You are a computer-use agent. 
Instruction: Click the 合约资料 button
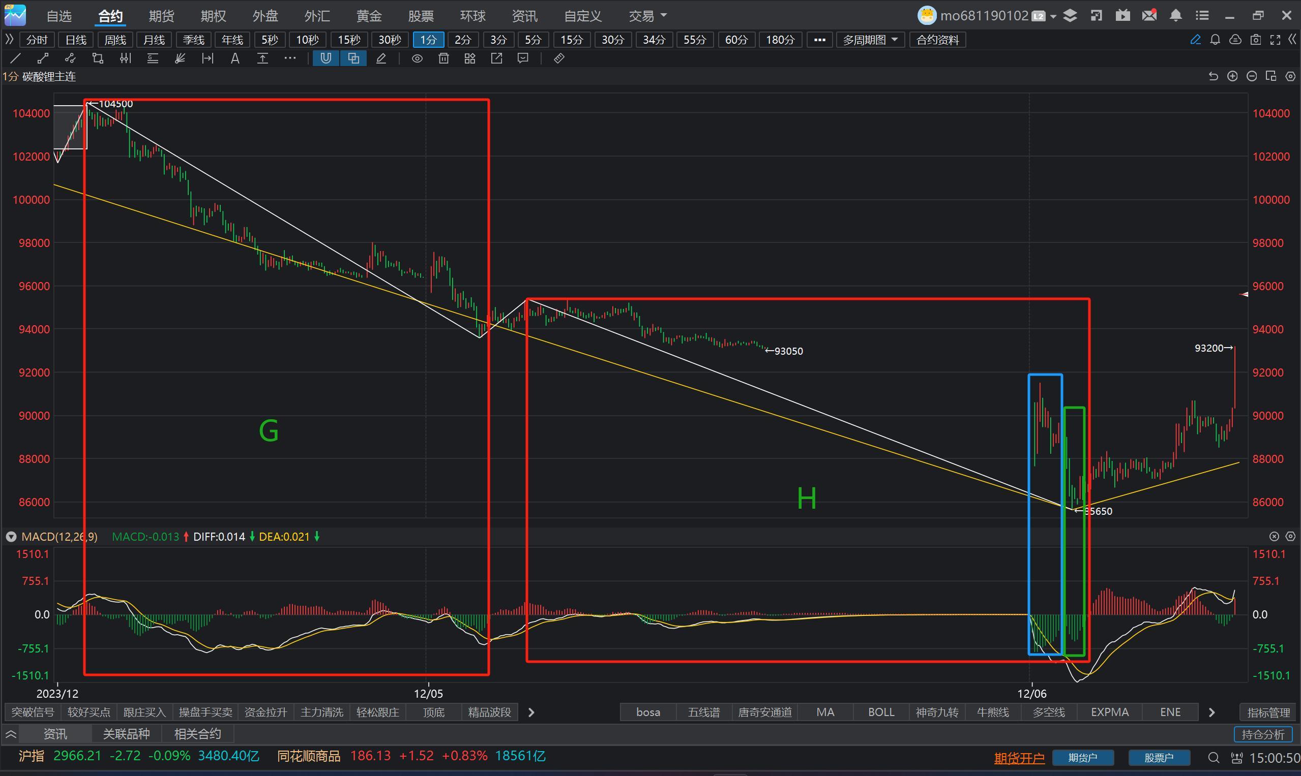coord(937,40)
